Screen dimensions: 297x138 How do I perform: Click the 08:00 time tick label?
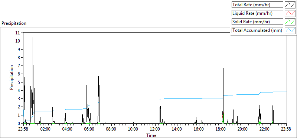point(111,129)
